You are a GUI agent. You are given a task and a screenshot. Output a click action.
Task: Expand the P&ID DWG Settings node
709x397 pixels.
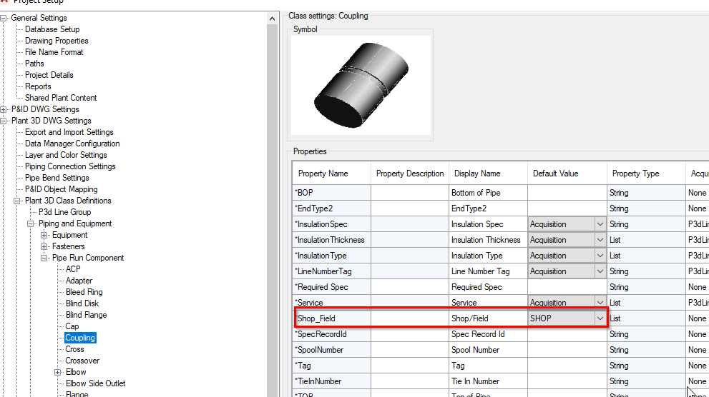(x=3, y=109)
